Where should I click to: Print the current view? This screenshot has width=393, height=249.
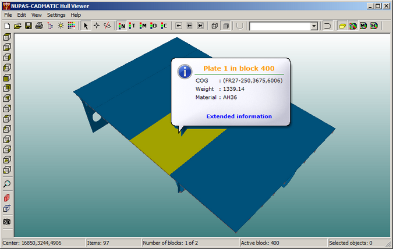point(39,26)
